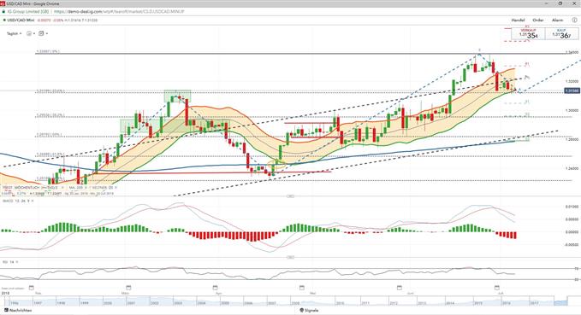Remove the Keltner 20 indicator overlay
Viewport: 581px width, 315px height.
coord(116,188)
